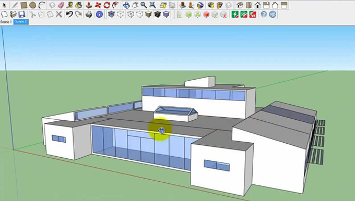Click the Make Component icon
The image size is (355, 201).
pos(52,5)
